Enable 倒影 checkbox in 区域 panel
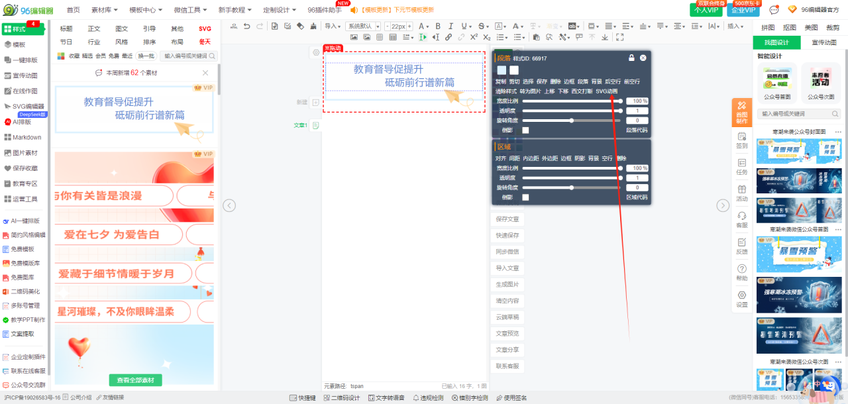848x404 pixels. pyautogui.click(x=525, y=197)
